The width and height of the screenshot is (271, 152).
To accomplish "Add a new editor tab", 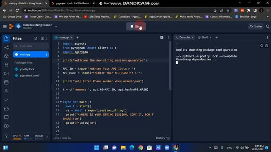I will [77, 38].
